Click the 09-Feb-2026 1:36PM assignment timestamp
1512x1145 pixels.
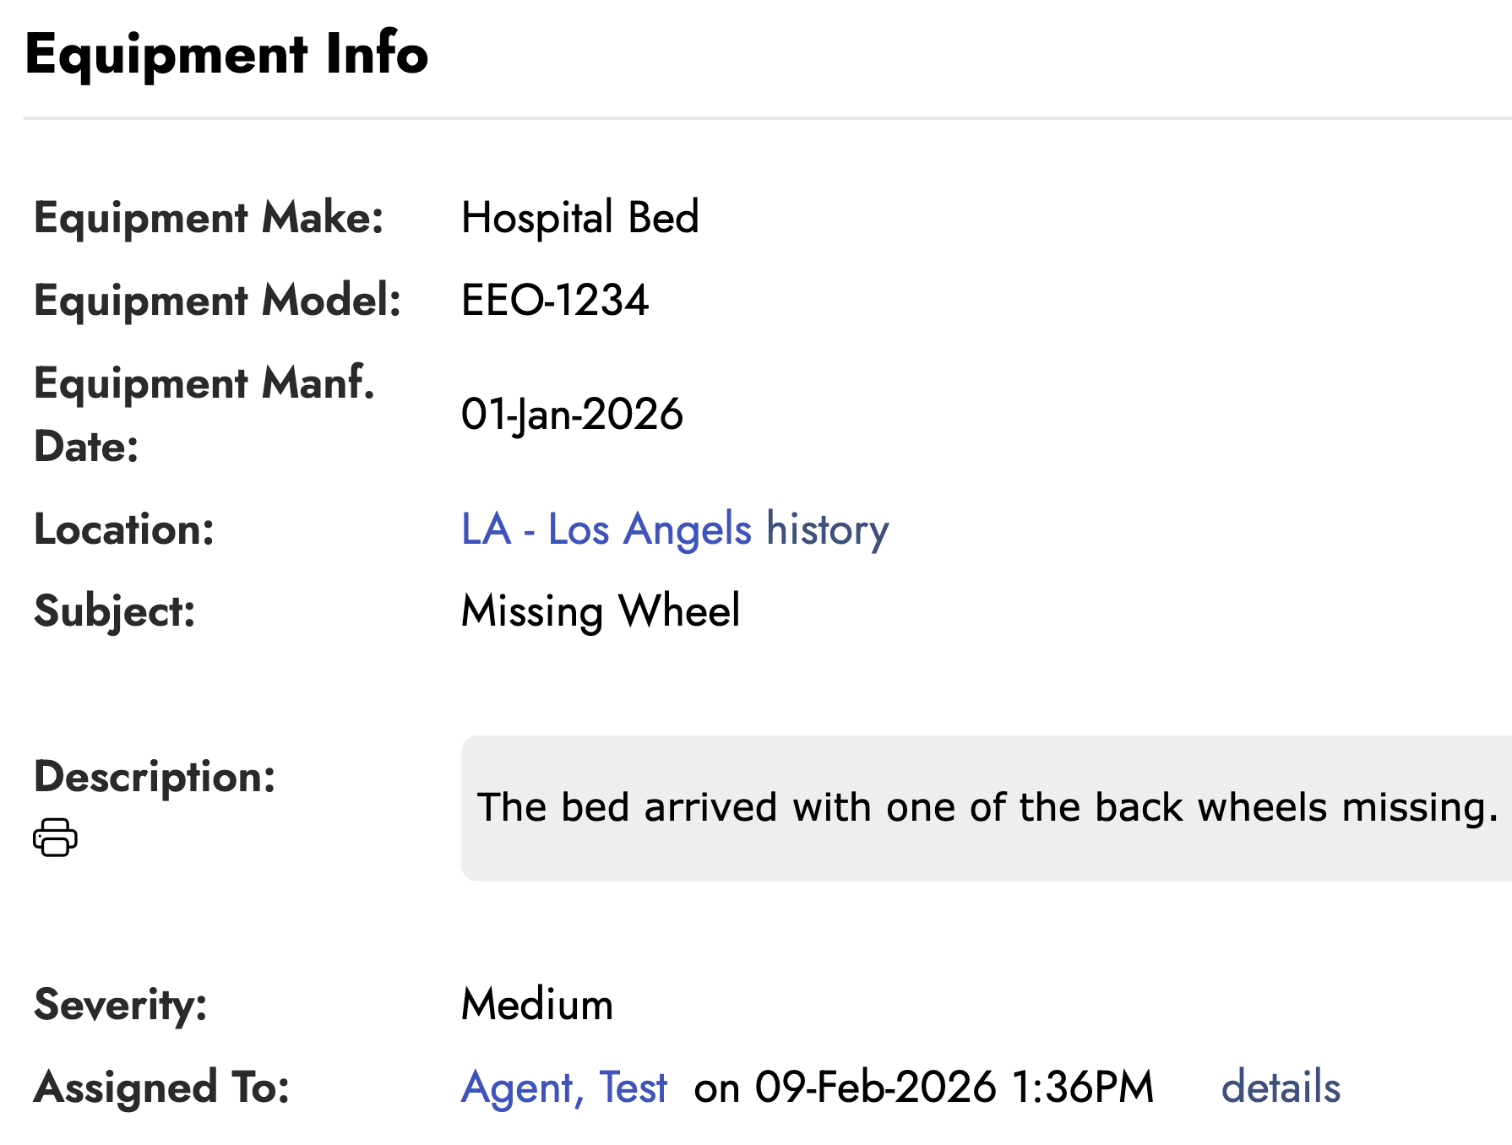click(x=923, y=1087)
